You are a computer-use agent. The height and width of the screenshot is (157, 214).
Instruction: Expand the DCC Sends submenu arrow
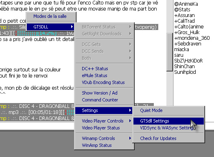click(130, 51)
